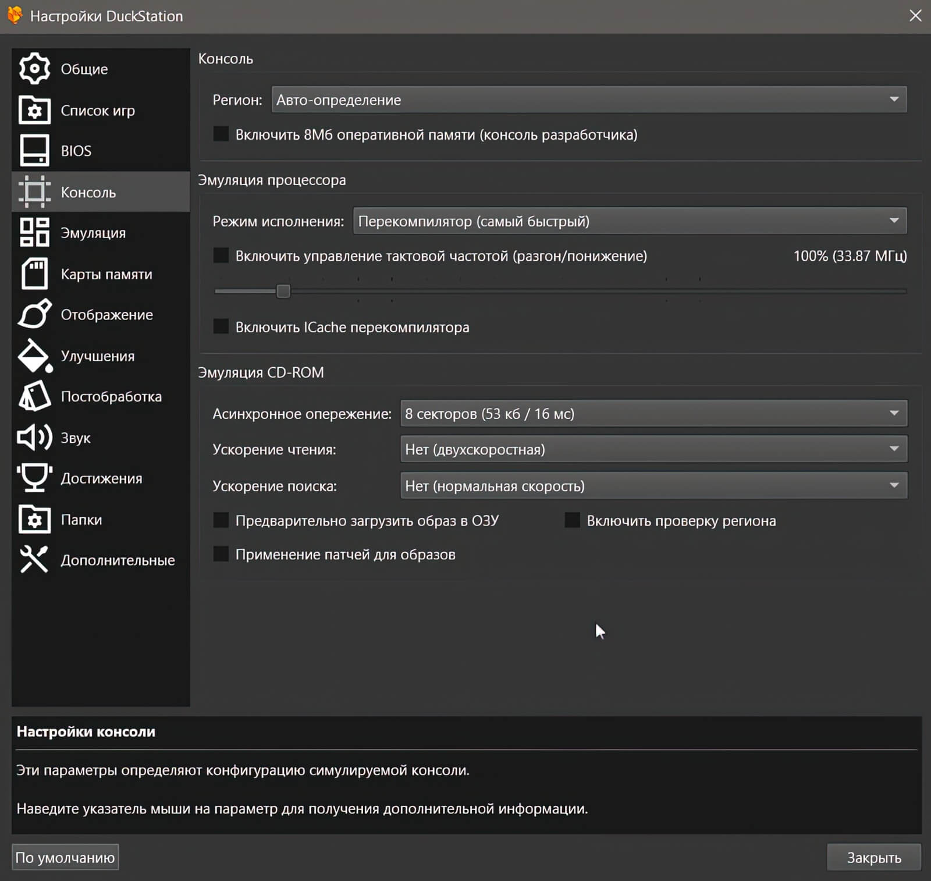Click the Звук speaker icon
This screenshot has width=931, height=881.
[34, 437]
